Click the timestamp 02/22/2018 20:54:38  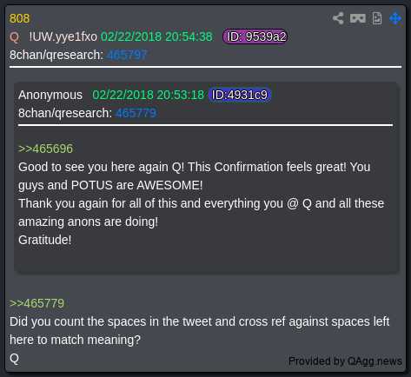[x=156, y=36]
